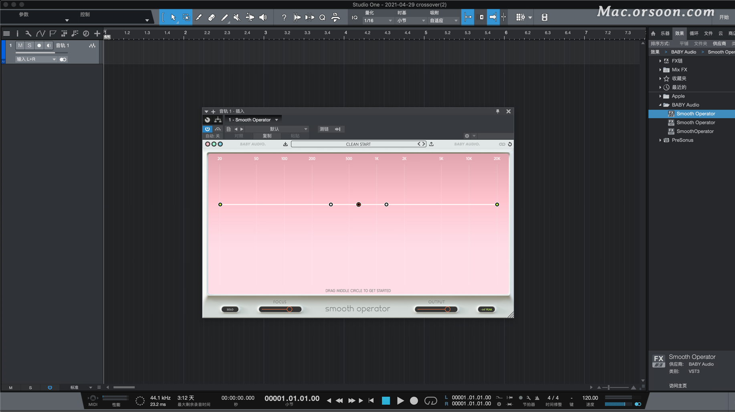The width and height of the screenshot is (735, 412).
Task: Open plugin gear settings icon
Action: 467,136
